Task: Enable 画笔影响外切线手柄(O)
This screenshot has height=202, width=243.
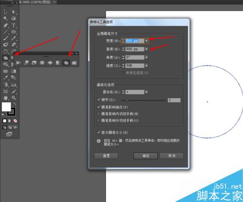Action: click(98, 120)
